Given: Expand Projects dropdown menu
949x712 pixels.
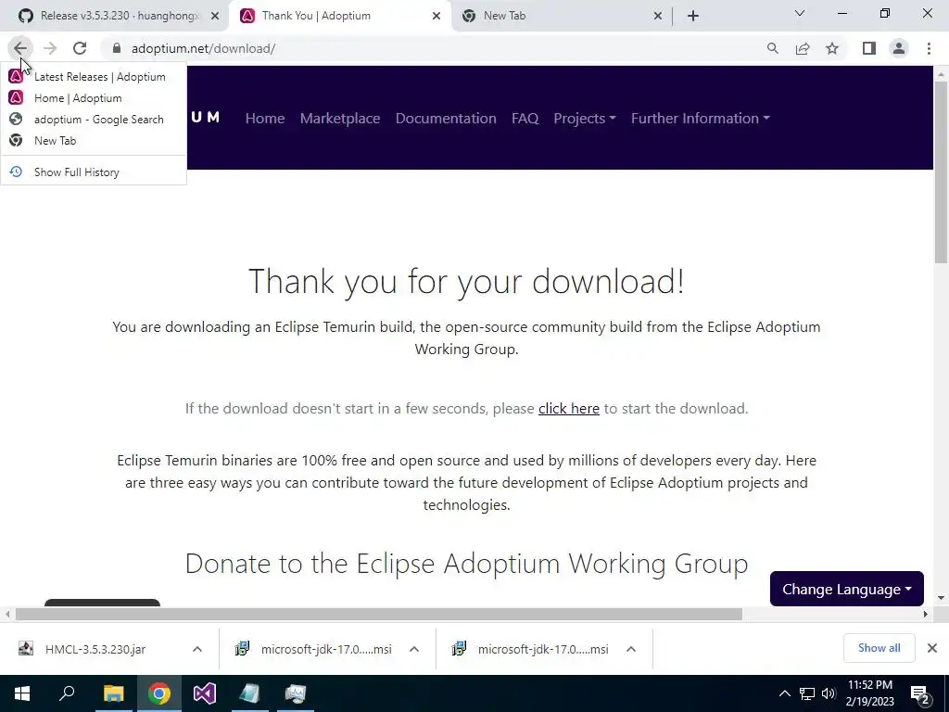Looking at the screenshot, I should click(x=585, y=118).
